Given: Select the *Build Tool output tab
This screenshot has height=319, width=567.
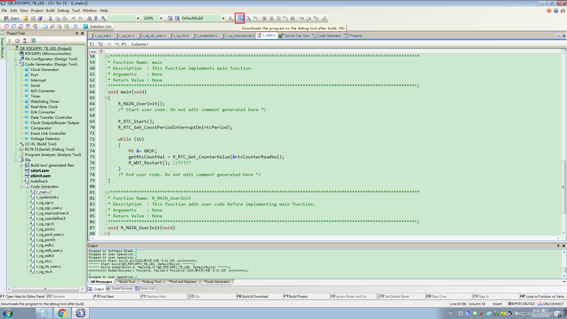Looking at the screenshot, I should click(127, 282).
